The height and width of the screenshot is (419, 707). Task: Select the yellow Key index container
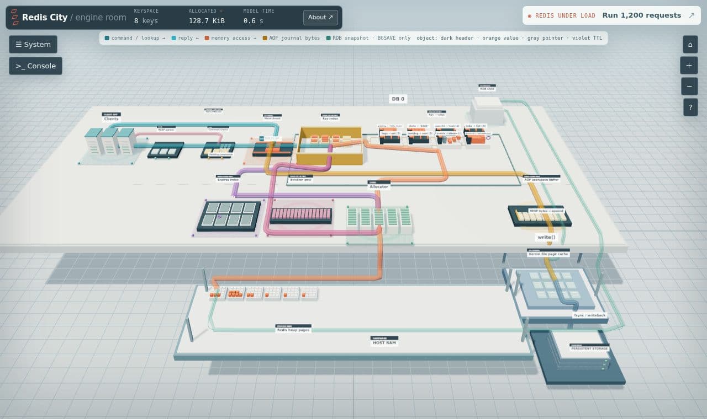[x=330, y=146]
